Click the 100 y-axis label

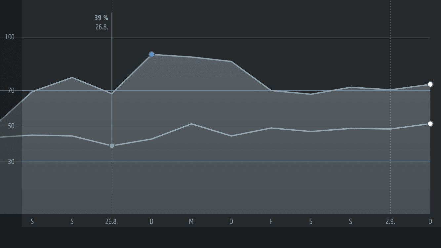(x=10, y=37)
